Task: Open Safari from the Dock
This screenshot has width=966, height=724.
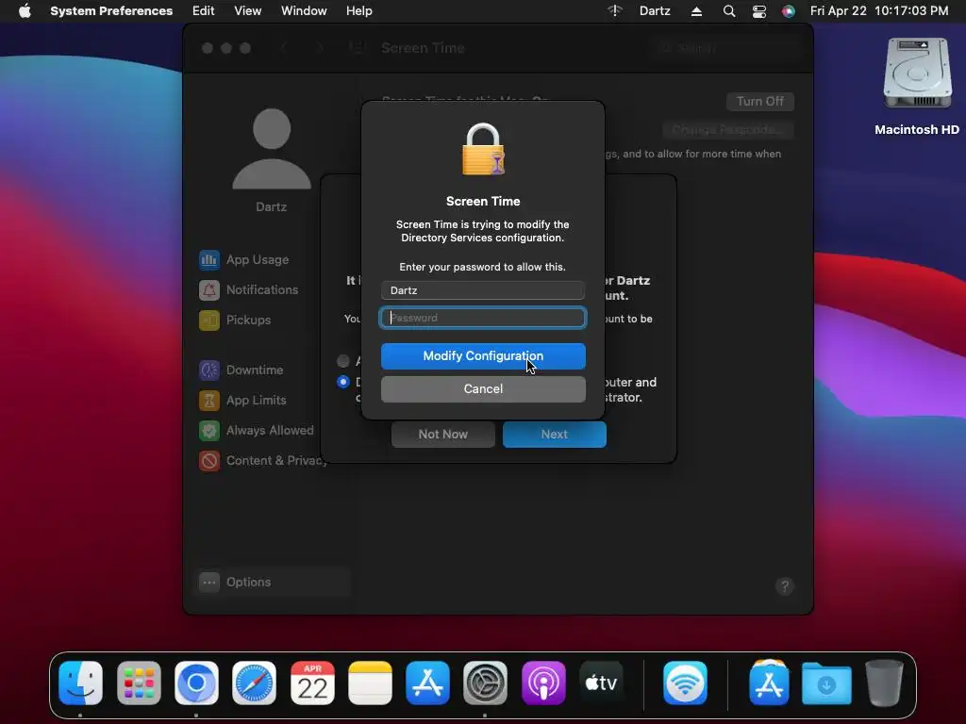Action: pyautogui.click(x=255, y=683)
